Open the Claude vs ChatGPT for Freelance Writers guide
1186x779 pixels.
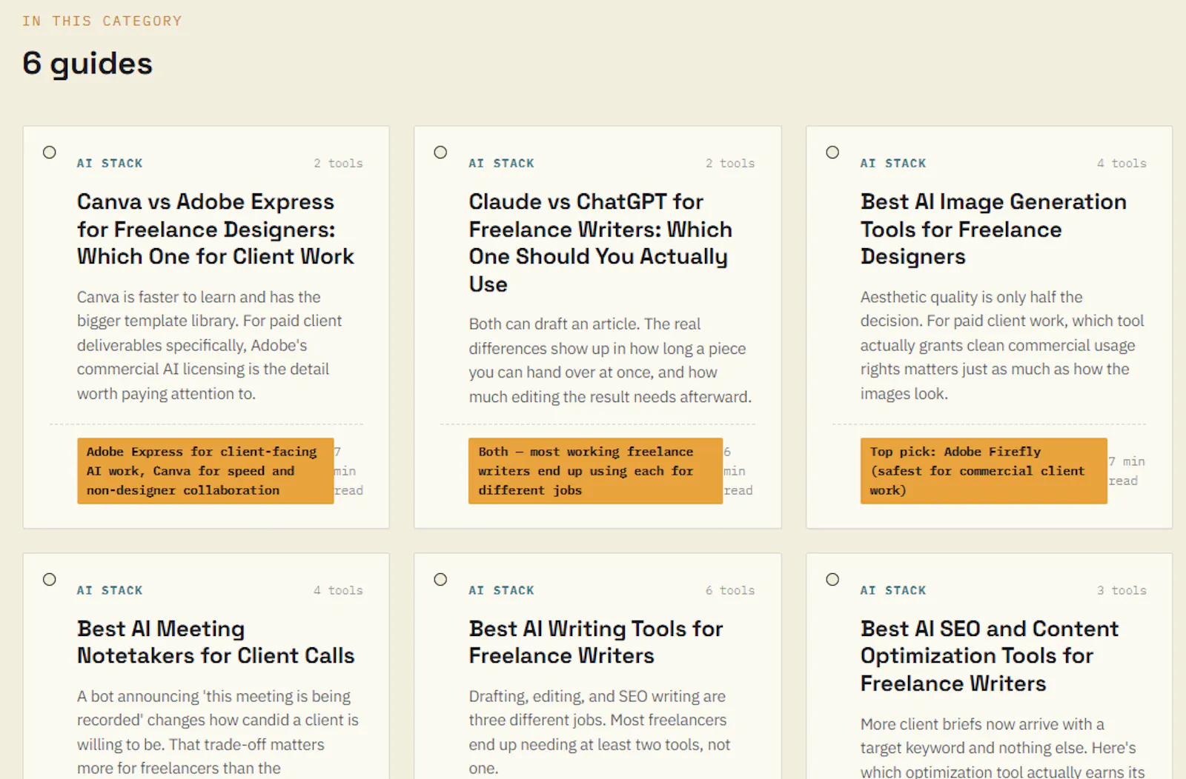[600, 243]
